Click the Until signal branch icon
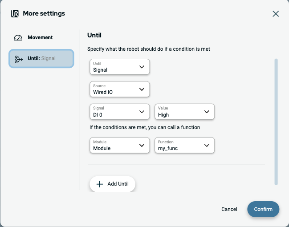289x227 pixels. (19, 59)
